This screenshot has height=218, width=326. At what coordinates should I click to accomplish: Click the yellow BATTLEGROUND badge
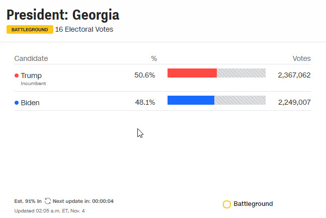(x=30, y=30)
